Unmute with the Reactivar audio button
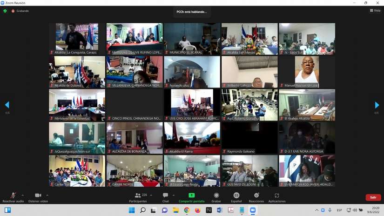 coord(13,198)
